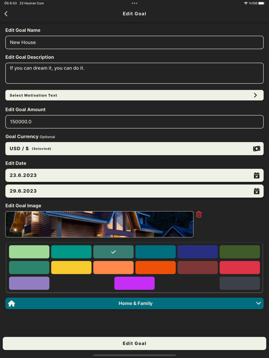This screenshot has width=269, height=358.
Task: Open Select Motivation Text row
Action: (134, 95)
